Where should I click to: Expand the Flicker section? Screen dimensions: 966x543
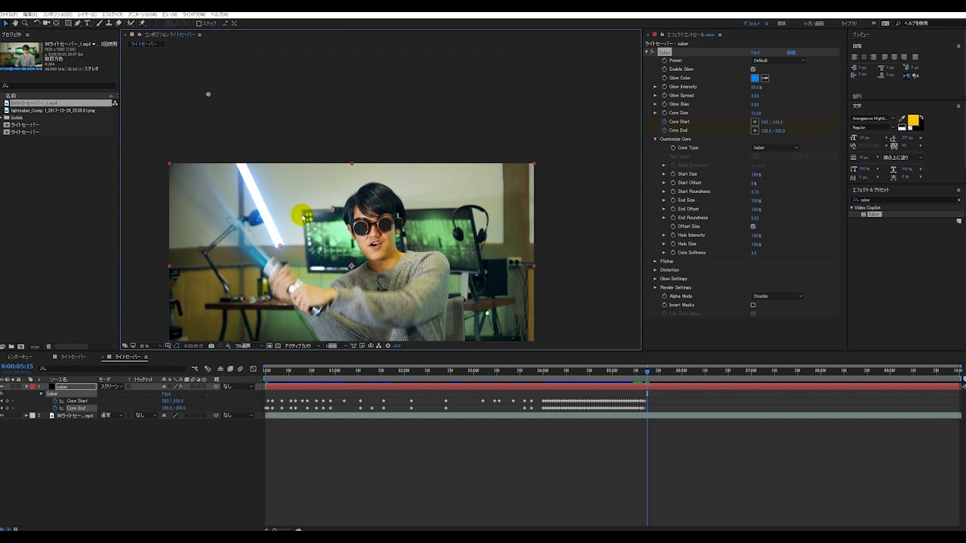pyautogui.click(x=655, y=261)
